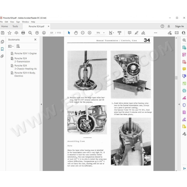Share a link to this file
Image resolution: width=187 pixels, height=187 pixels.
click(x=170, y=33)
